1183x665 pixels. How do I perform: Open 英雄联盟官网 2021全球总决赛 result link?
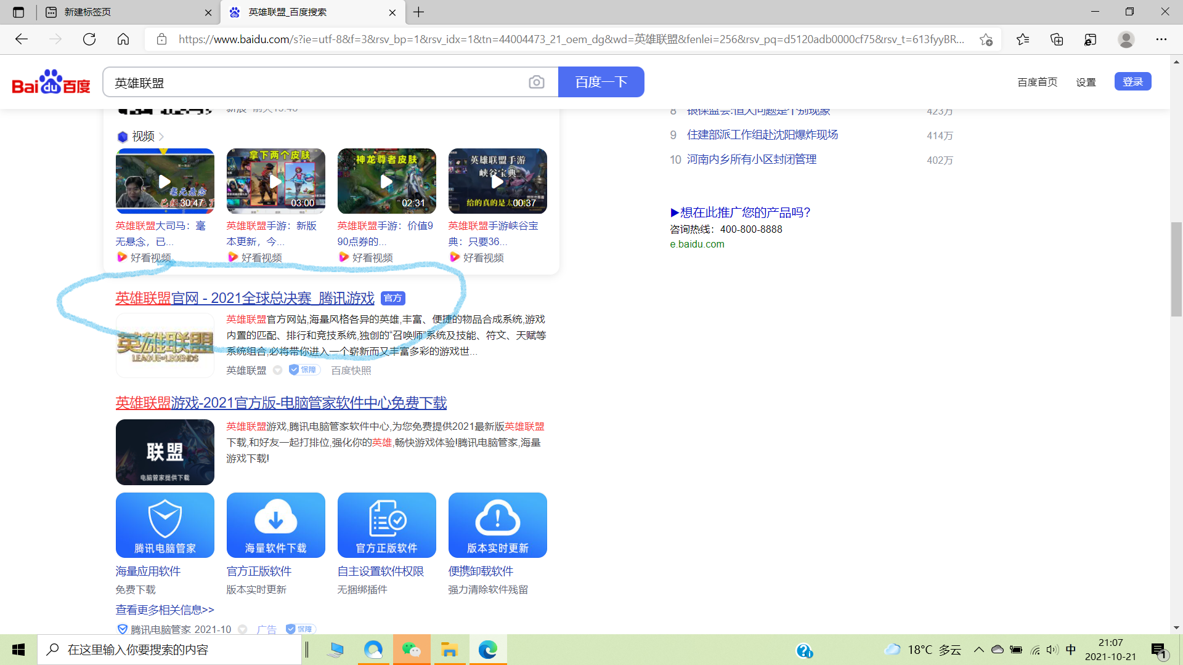coord(245,298)
